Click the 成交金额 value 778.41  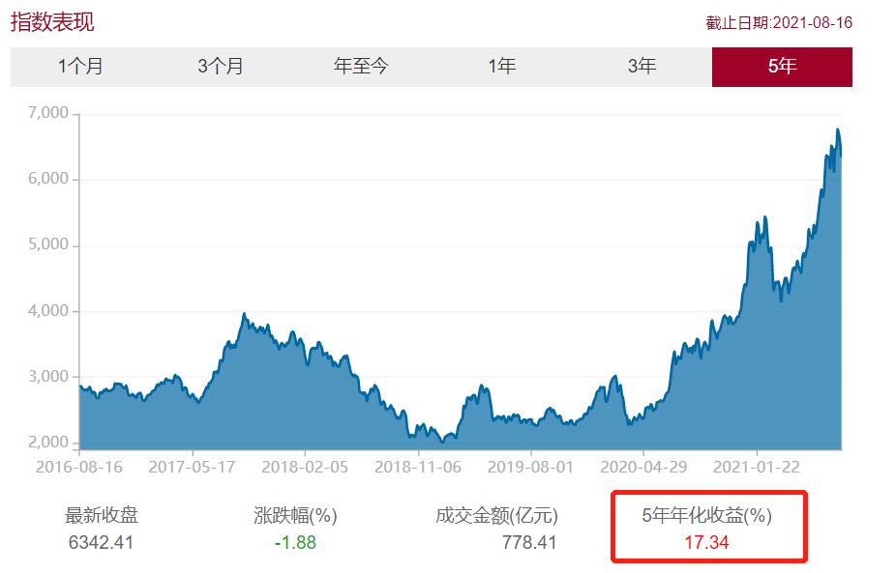[529, 542]
